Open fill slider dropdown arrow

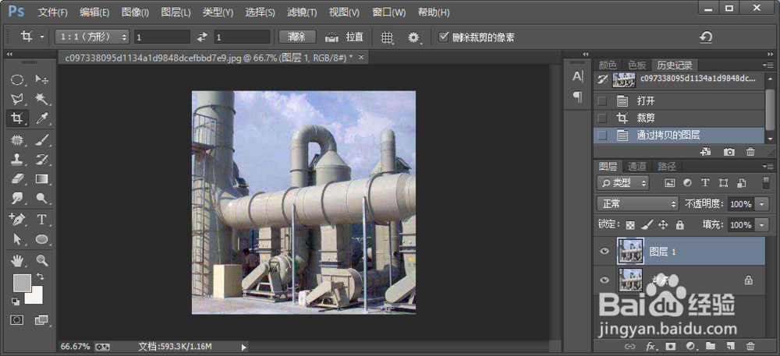[762, 225]
